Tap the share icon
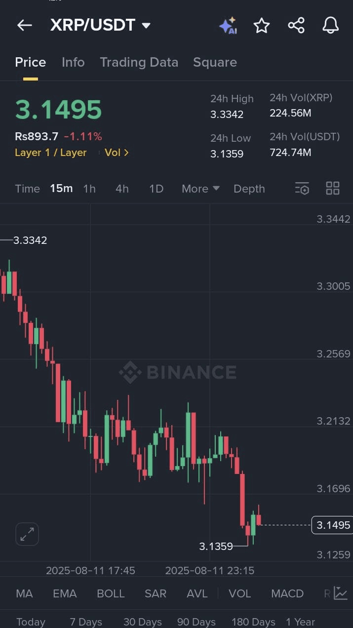This screenshot has width=353, height=628. (x=296, y=26)
